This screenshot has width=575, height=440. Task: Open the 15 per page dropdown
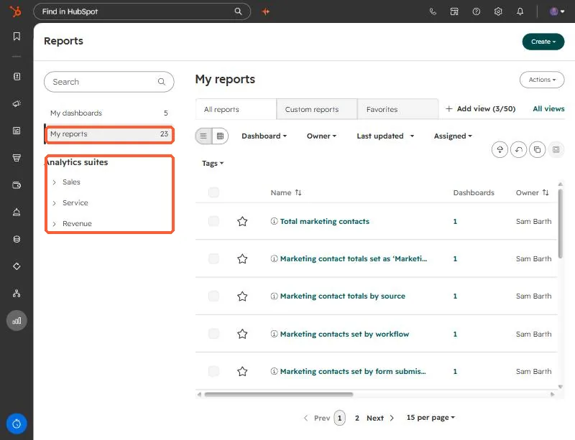tap(431, 418)
